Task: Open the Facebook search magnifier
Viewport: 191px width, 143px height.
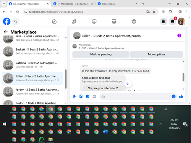Action: 16,21
